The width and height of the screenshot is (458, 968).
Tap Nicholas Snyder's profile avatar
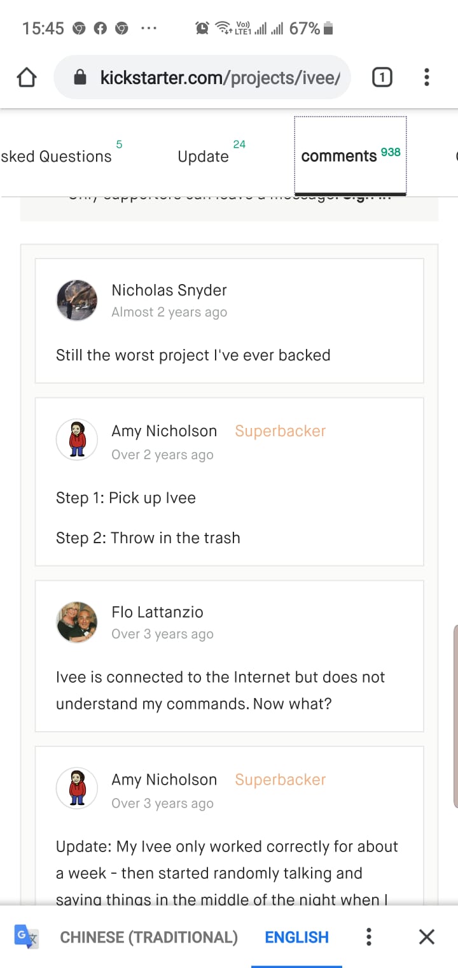(x=77, y=300)
